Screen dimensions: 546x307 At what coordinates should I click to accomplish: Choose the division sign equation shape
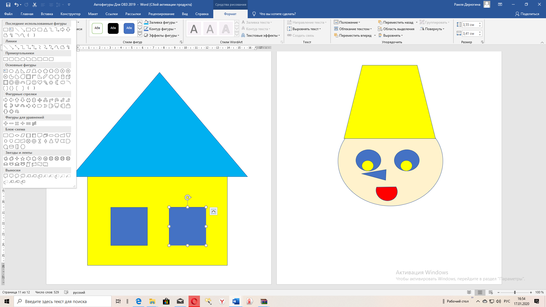coord(23,123)
